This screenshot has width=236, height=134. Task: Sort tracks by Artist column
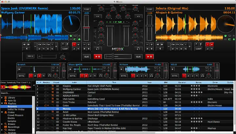74,82
